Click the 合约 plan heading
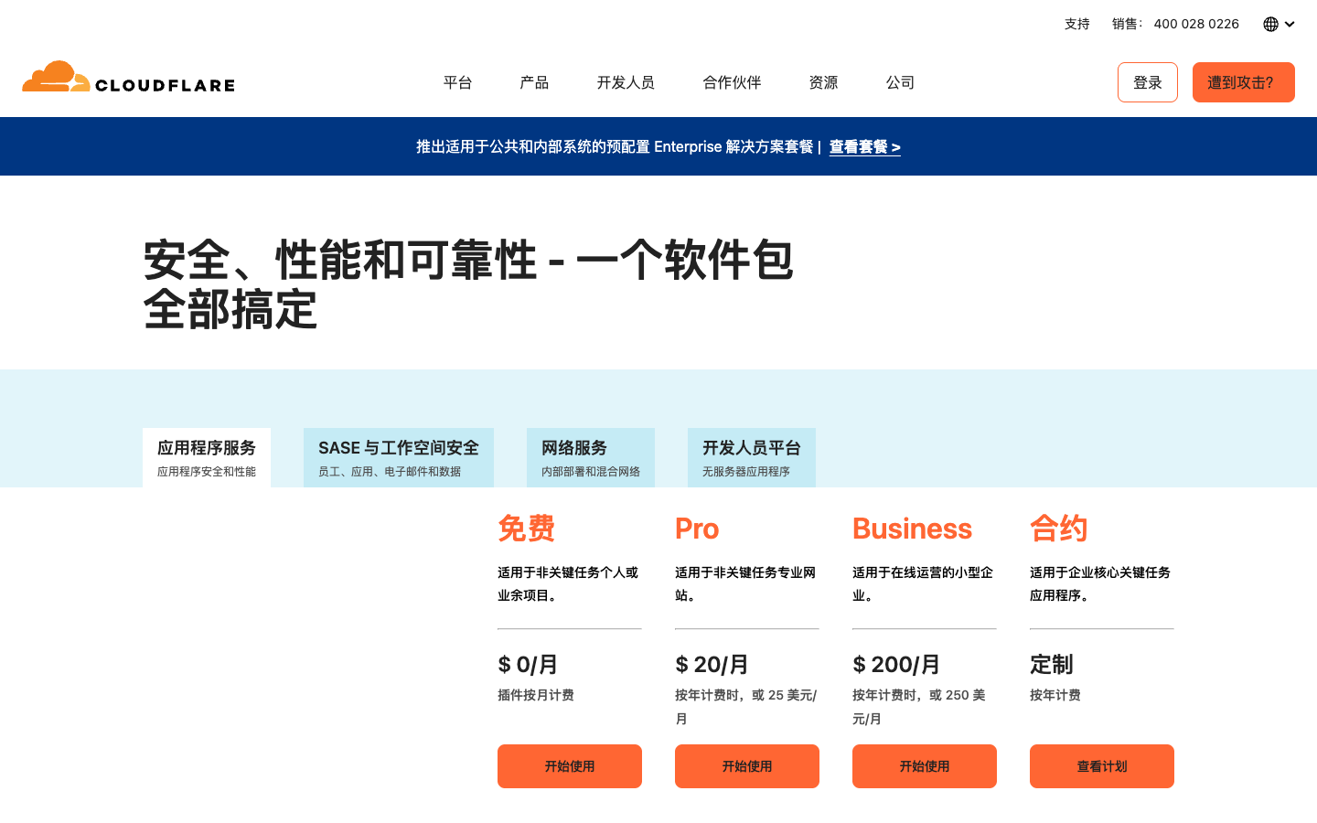Screen dimensions: 1317x823 coord(1059,529)
